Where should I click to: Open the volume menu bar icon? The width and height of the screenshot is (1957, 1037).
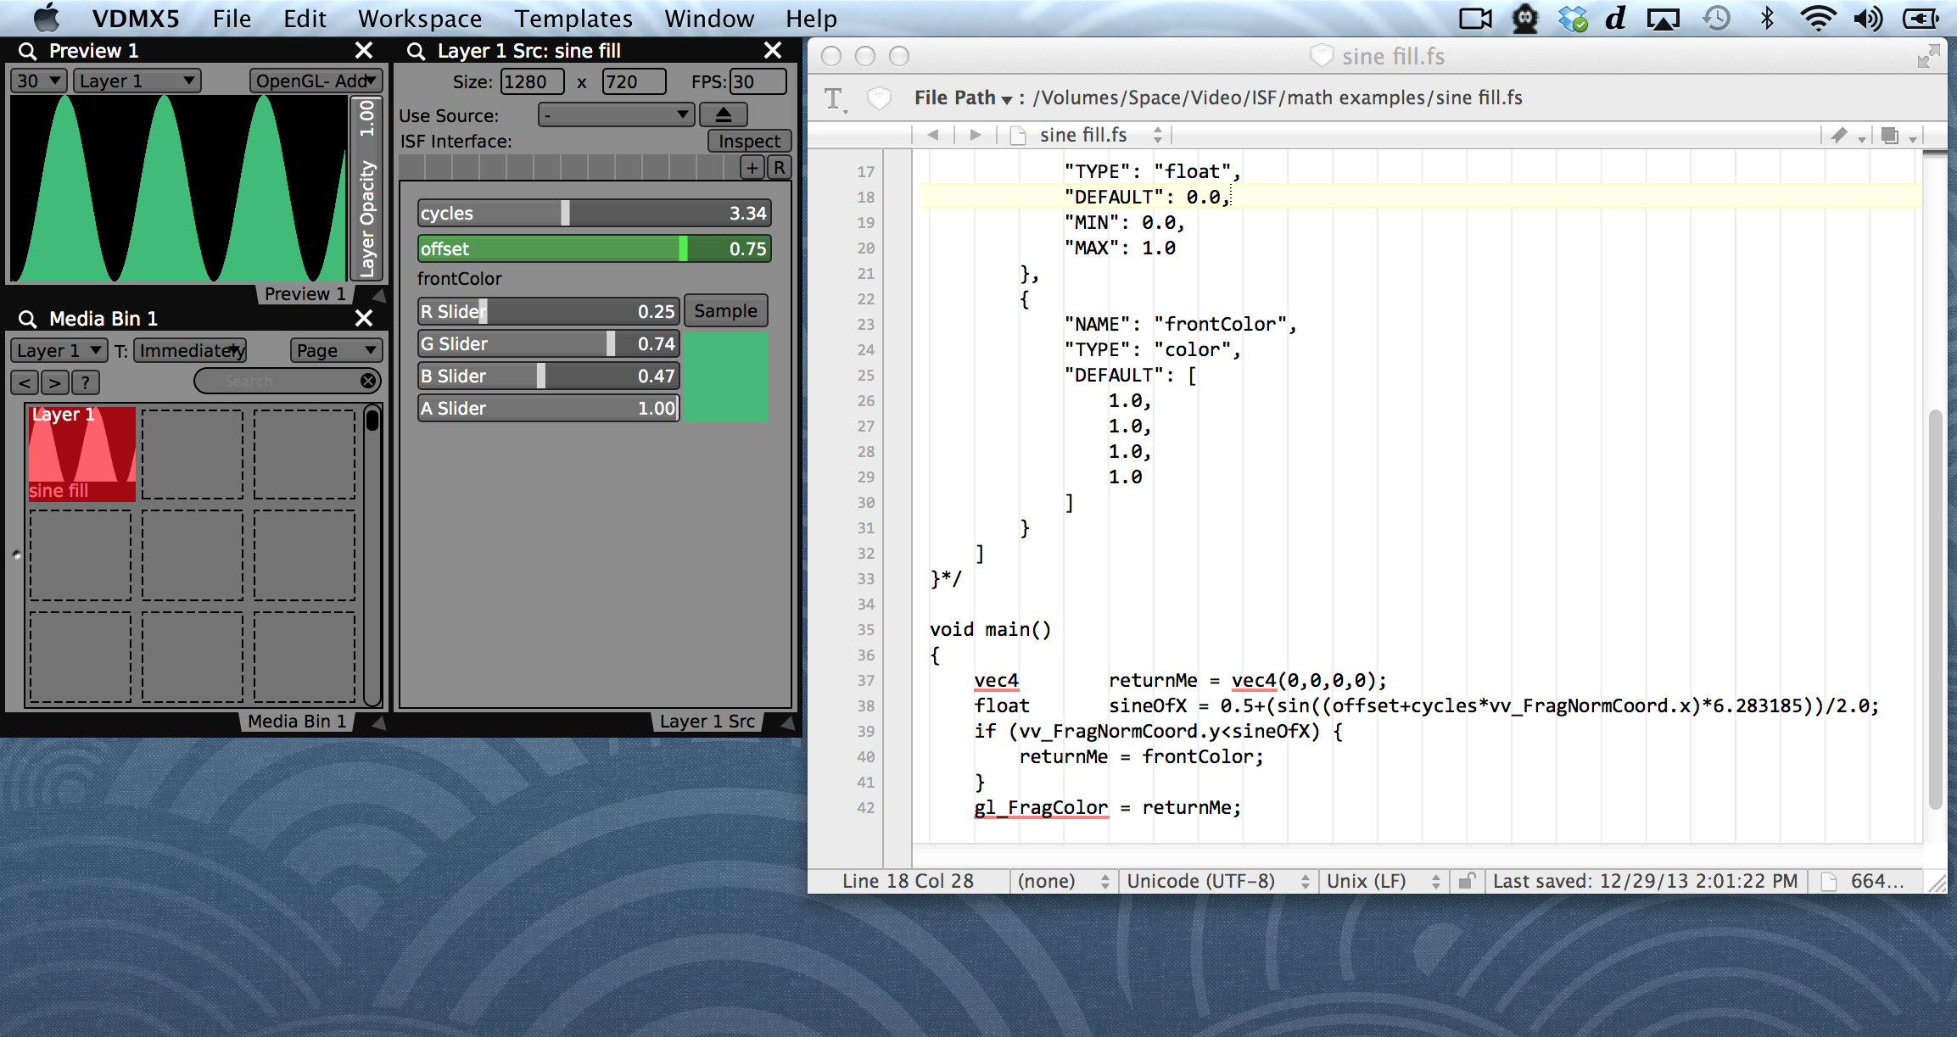point(1867,19)
